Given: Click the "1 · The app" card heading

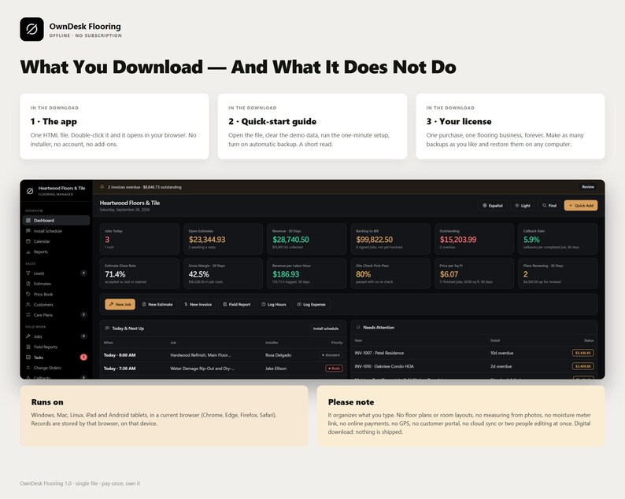Looking at the screenshot, I should tap(54, 121).
